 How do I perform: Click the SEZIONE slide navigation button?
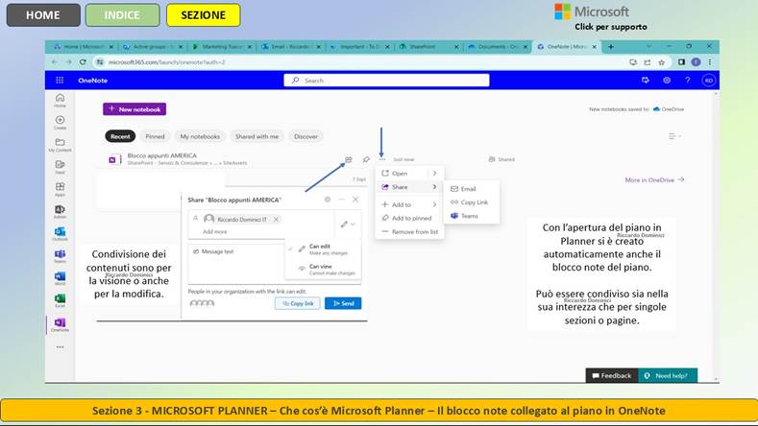(x=204, y=15)
